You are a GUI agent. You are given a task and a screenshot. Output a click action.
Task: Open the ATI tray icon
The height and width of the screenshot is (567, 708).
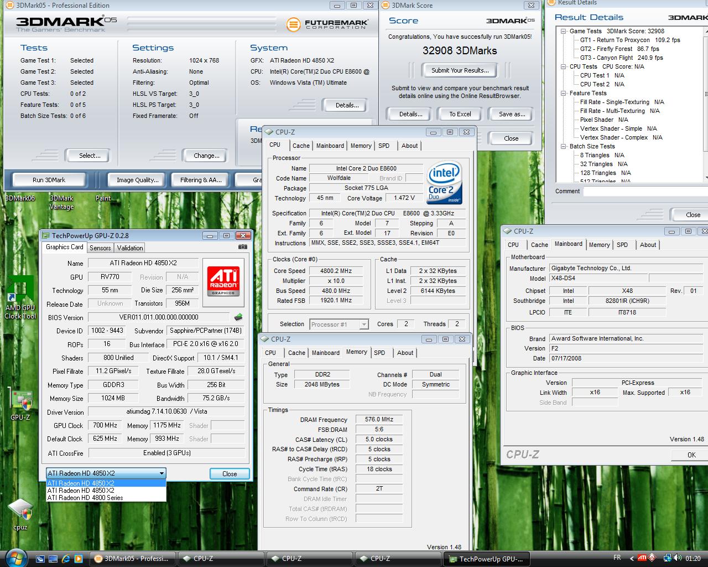coord(642,558)
